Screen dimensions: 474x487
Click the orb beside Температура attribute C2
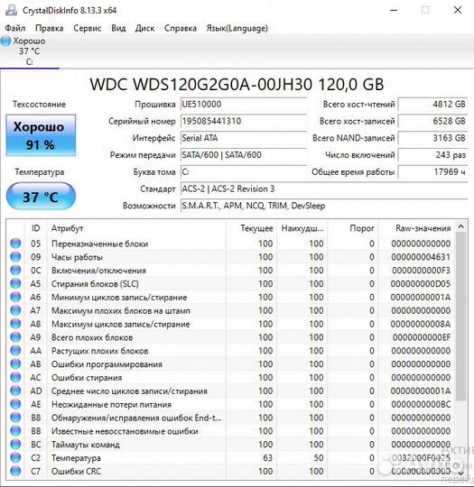click(x=15, y=457)
